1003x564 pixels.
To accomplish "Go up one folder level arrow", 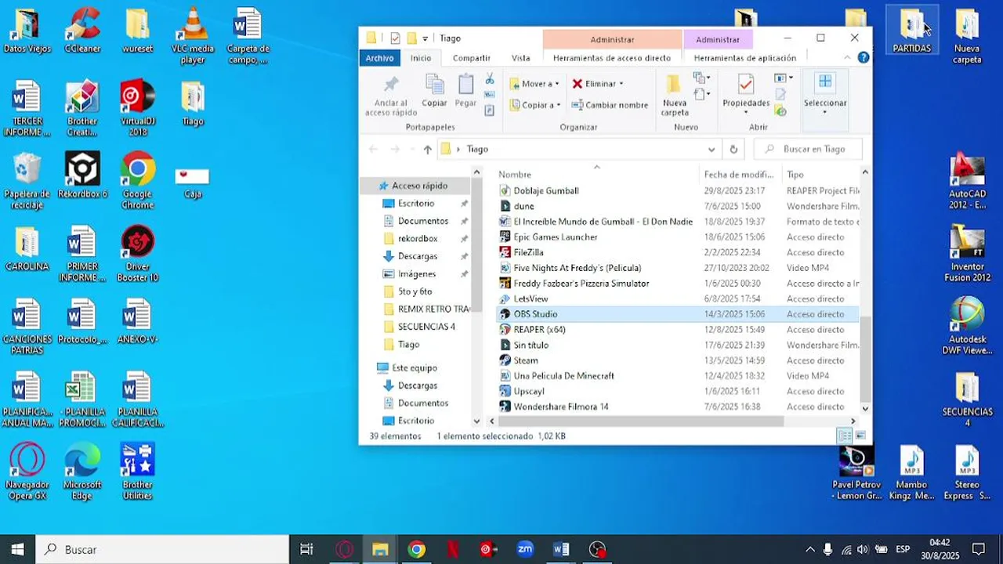I will pyautogui.click(x=427, y=149).
